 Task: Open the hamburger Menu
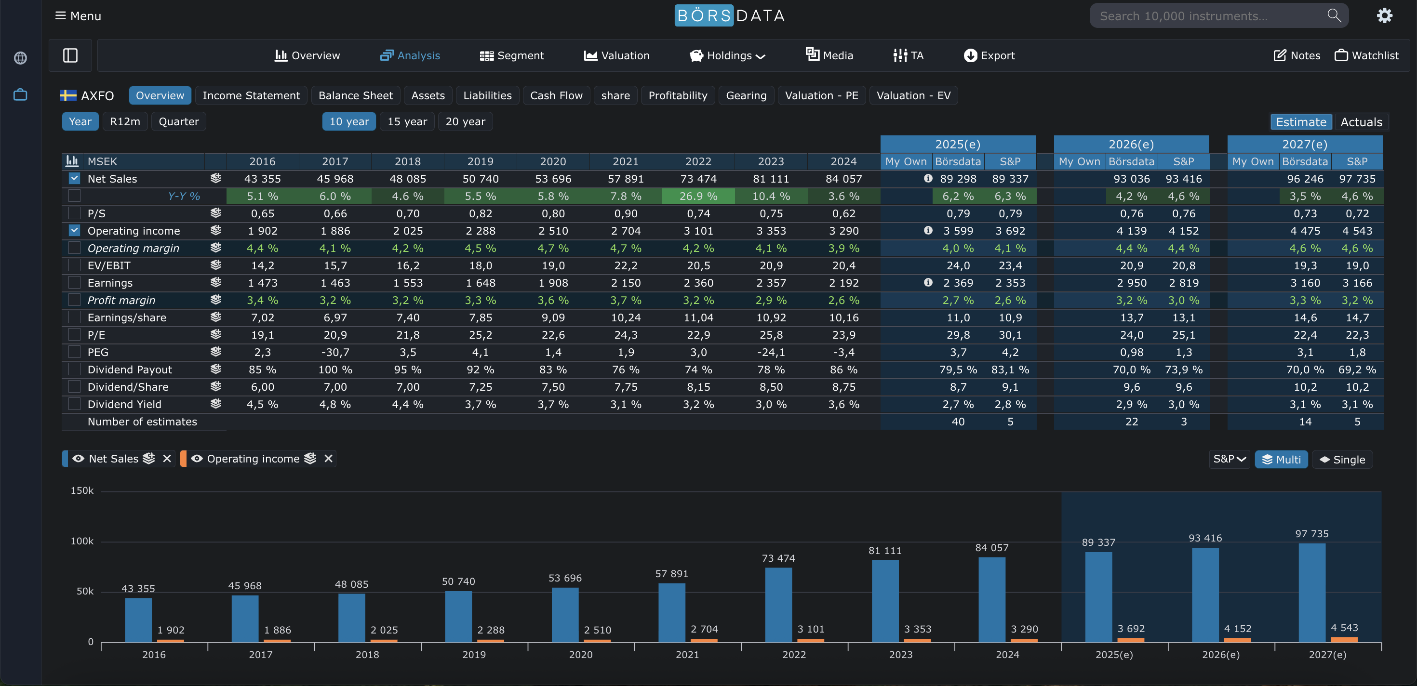tap(78, 16)
